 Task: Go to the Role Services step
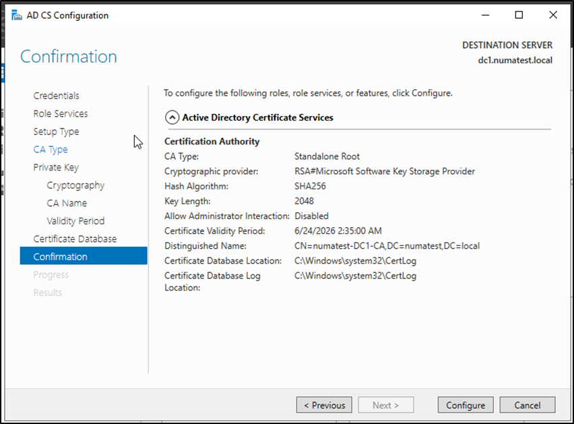pyautogui.click(x=60, y=113)
